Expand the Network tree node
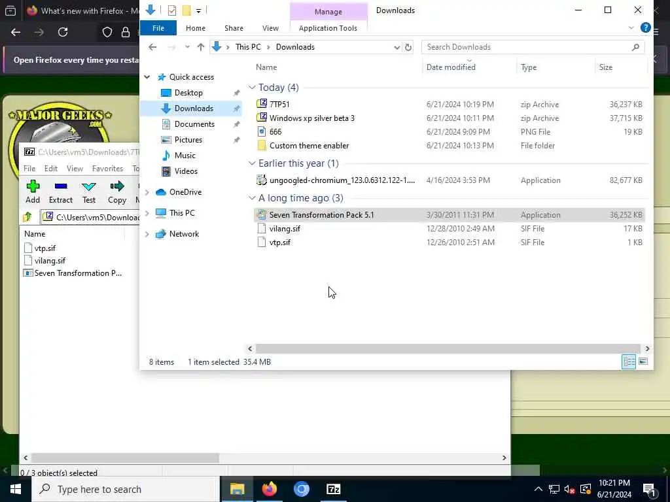The image size is (670, 502). coord(147,234)
